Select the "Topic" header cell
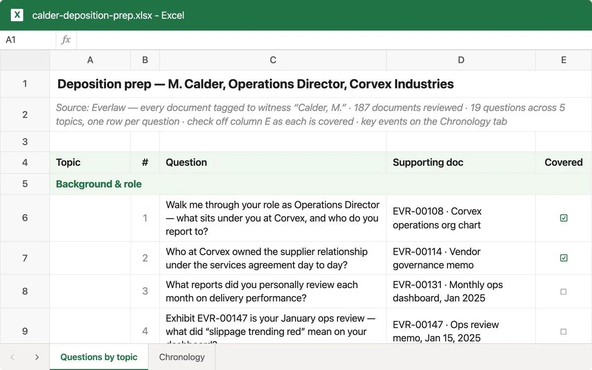The width and height of the screenshot is (592, 370). click(90, 162)
